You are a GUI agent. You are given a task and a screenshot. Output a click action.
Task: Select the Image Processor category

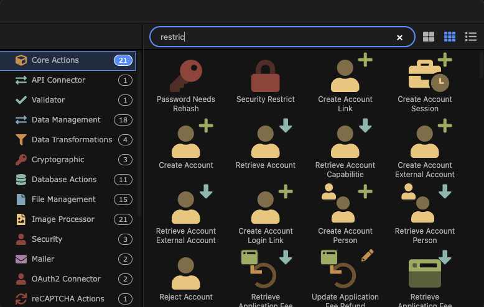pyautogui.click(x=63, y=219)
